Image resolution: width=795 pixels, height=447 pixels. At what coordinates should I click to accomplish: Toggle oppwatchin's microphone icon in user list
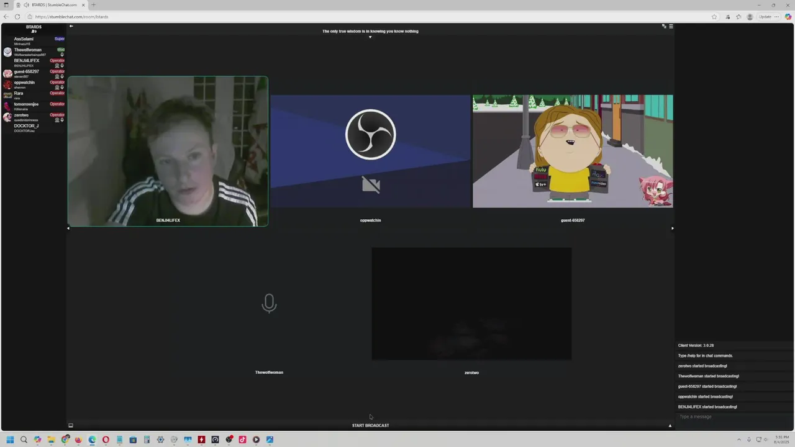pyautogui.click(x=62, y=88)
